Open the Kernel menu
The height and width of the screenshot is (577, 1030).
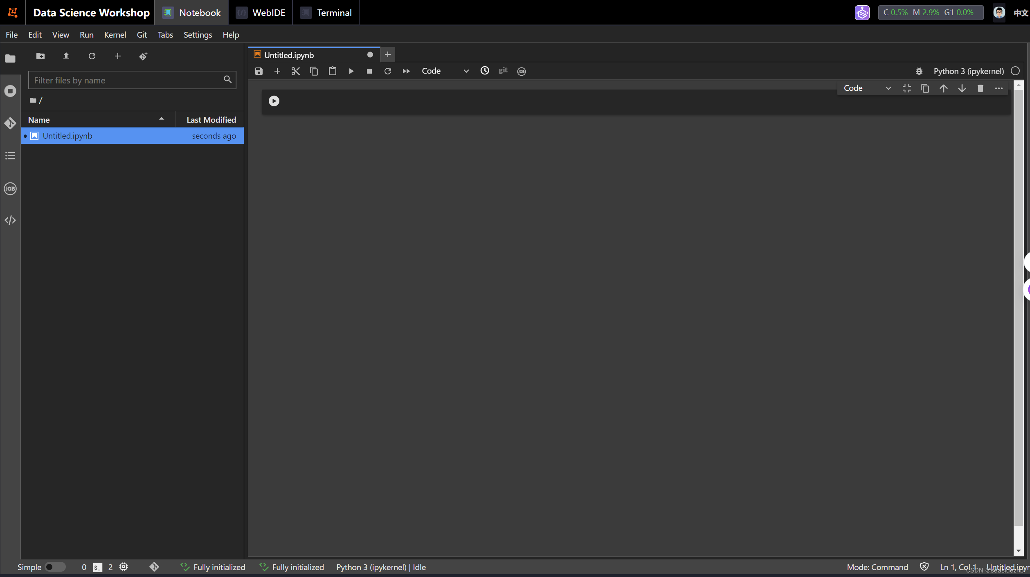[115, 35]
